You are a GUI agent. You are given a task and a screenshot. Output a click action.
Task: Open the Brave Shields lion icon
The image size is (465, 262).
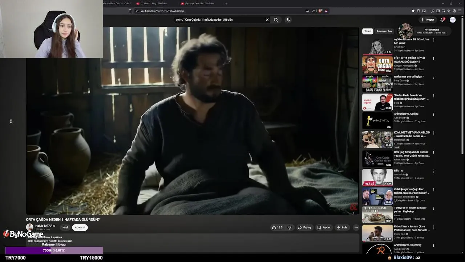[320, 11]
